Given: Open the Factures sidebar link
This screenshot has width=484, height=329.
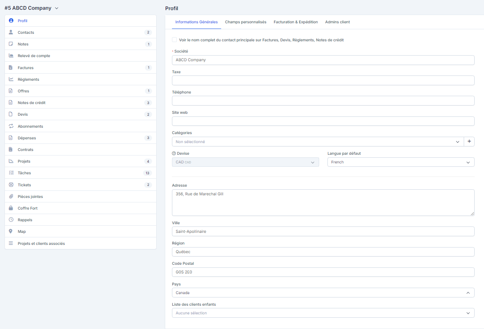Looking at the screenshot, I should (x=80, y=68).
